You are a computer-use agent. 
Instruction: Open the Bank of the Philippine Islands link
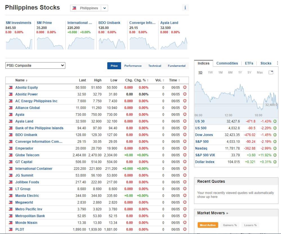pos(39,128)
